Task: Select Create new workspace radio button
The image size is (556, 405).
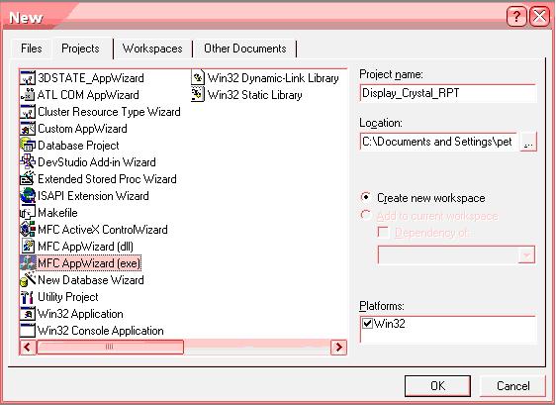Action: (366, 197)
